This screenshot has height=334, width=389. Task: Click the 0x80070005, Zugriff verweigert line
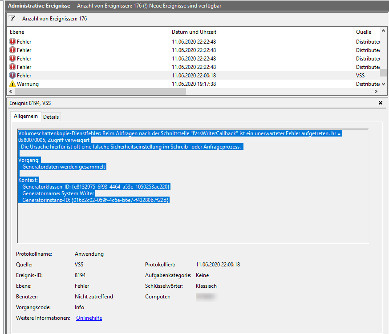tap(54, 140)
